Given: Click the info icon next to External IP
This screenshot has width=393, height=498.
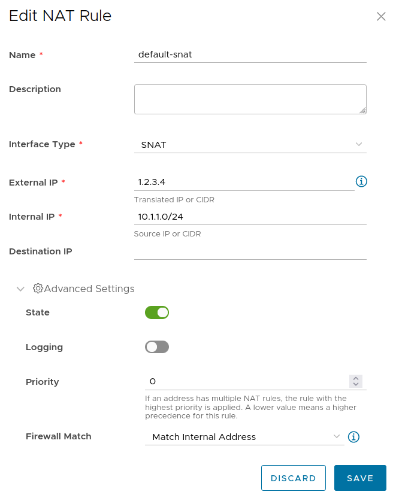Looking at the screenshot, I should [361, 181].
